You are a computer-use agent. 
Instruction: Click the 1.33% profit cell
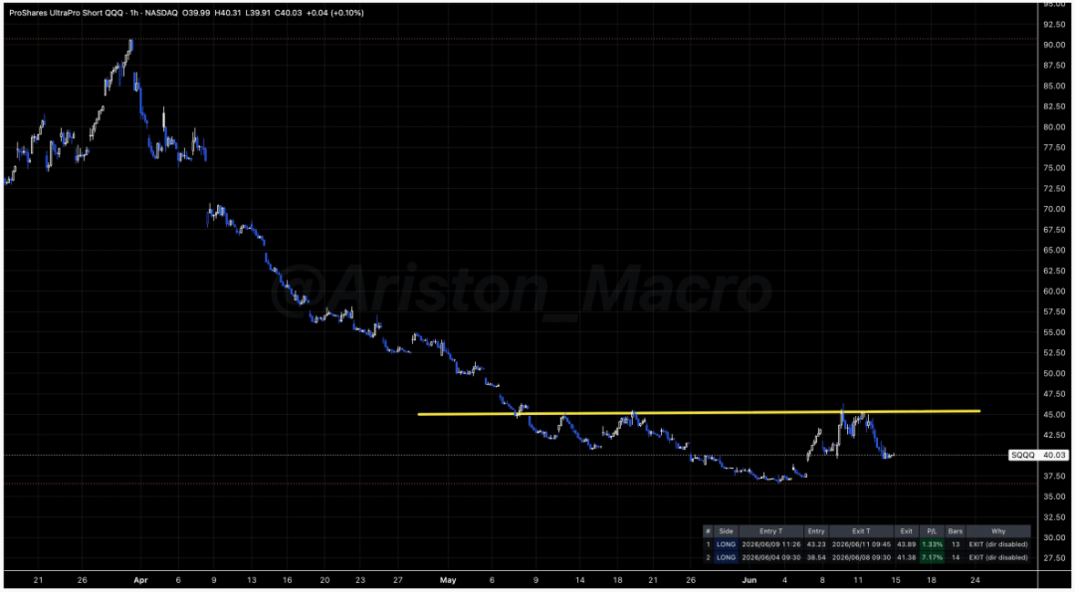click(x=932, y=544)
